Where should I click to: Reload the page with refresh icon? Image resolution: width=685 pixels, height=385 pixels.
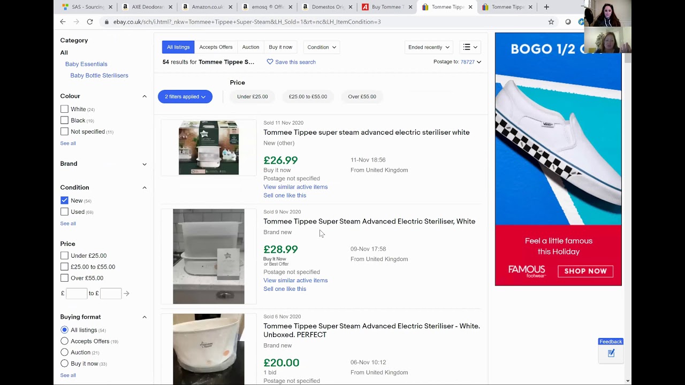(x=90, y=22)
